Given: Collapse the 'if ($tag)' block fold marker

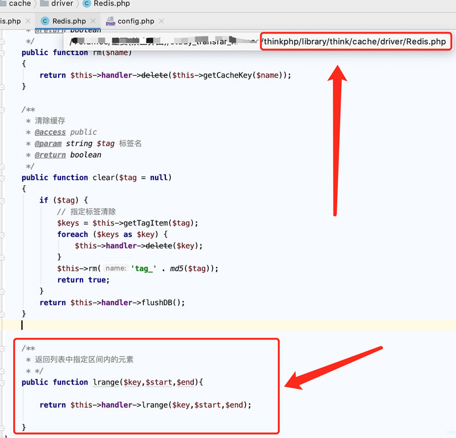Looking at the screenshot, I should tap(2, 200).
